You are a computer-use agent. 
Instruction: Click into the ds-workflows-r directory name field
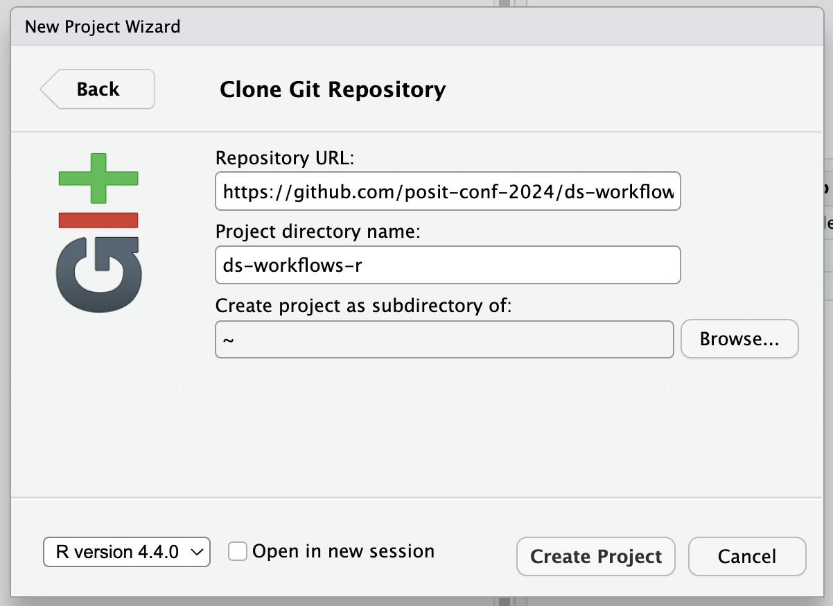(448, 265)
